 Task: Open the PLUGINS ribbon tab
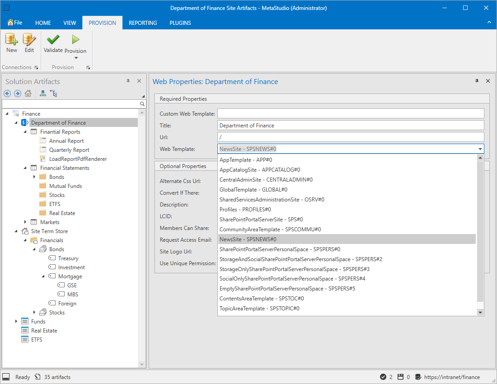[180, 23]
